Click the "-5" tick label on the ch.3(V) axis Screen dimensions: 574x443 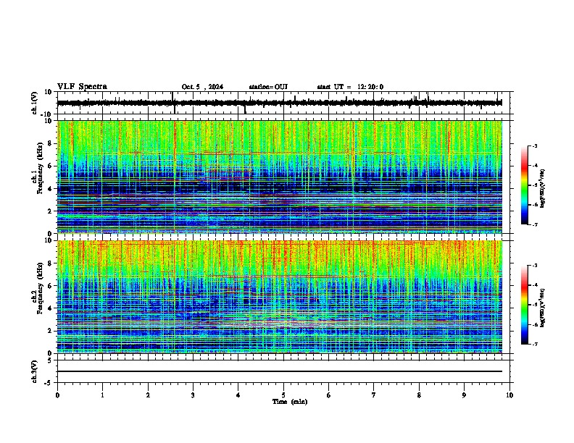point(49,383)
